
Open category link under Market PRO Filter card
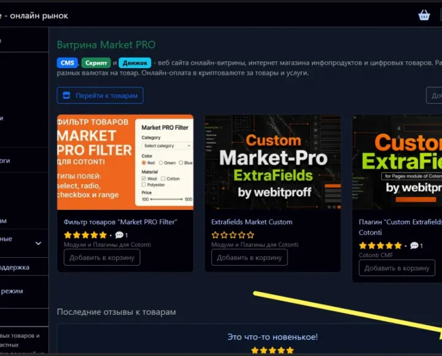[x=107, y=244]
